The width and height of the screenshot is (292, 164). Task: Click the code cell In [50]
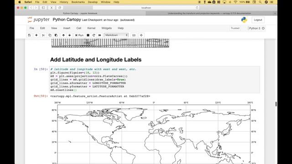(x=155, y=80)
